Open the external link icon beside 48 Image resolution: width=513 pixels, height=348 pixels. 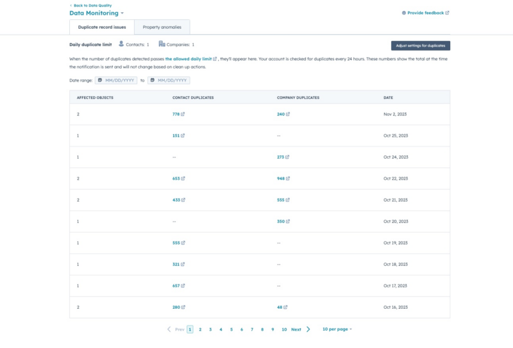285,307
